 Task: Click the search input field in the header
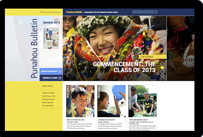[145, 12]
